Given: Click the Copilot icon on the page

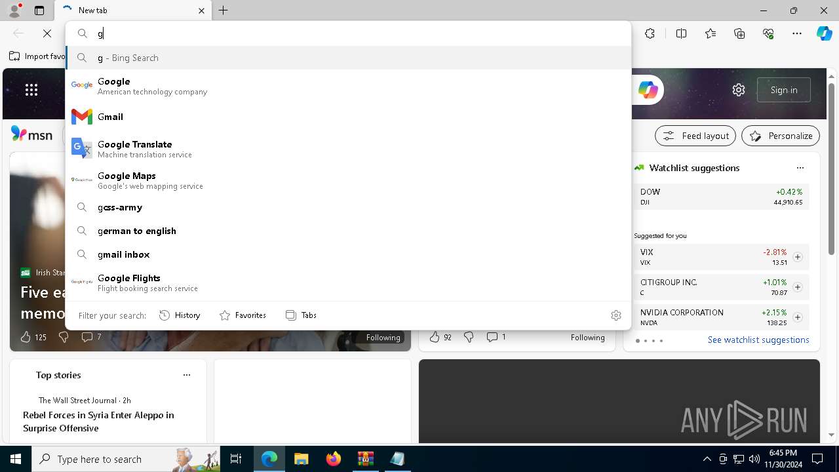Looking at the screenshot, I should click(x=648, y=90).
